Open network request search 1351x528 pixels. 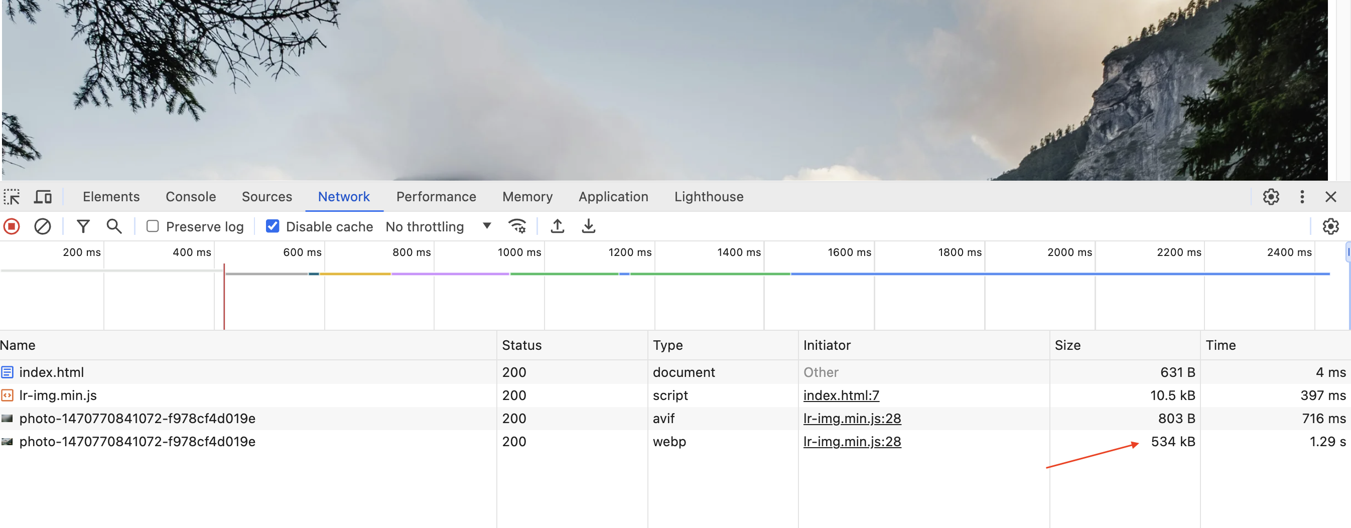click(x=114, y=226)
